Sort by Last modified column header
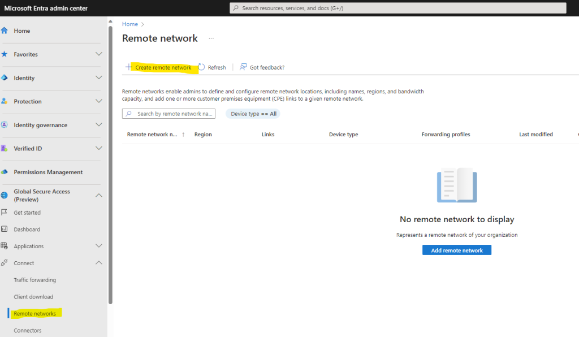The height and width of the screenshot is (337, 579). pyautogui.click(x=536, y=135)
